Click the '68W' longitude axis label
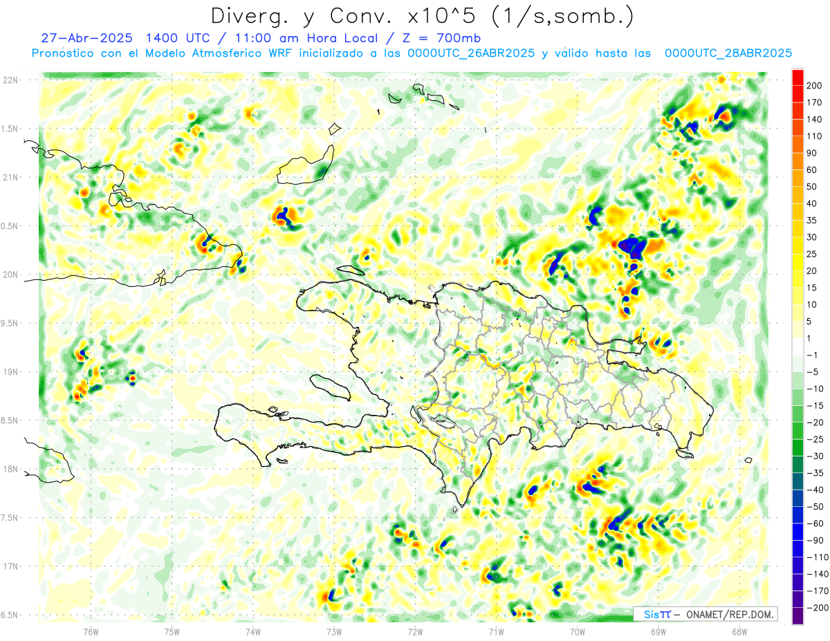This screenshot has height=641, width=830. (739, 631)
